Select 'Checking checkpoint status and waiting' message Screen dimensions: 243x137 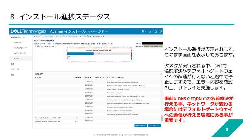tap(126, 97)
